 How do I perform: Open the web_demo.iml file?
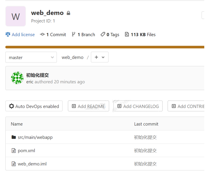pos(32,164)
